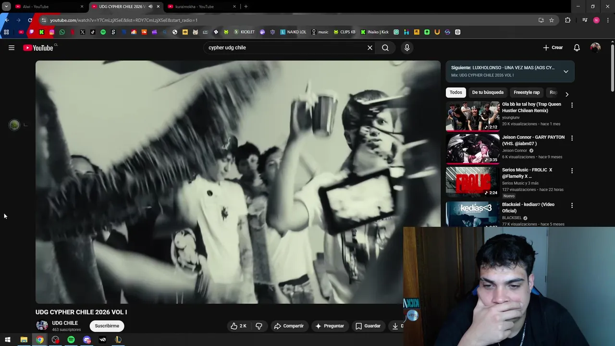Share the video with Compartir
Image resolution: width=615 pixels, height=346 pixels.
pos(289,326)
